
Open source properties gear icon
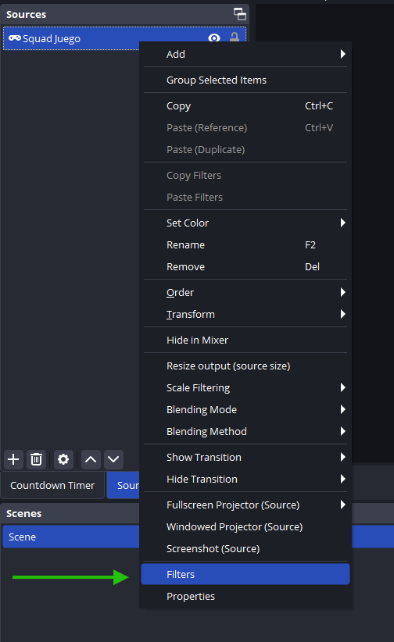63,459
